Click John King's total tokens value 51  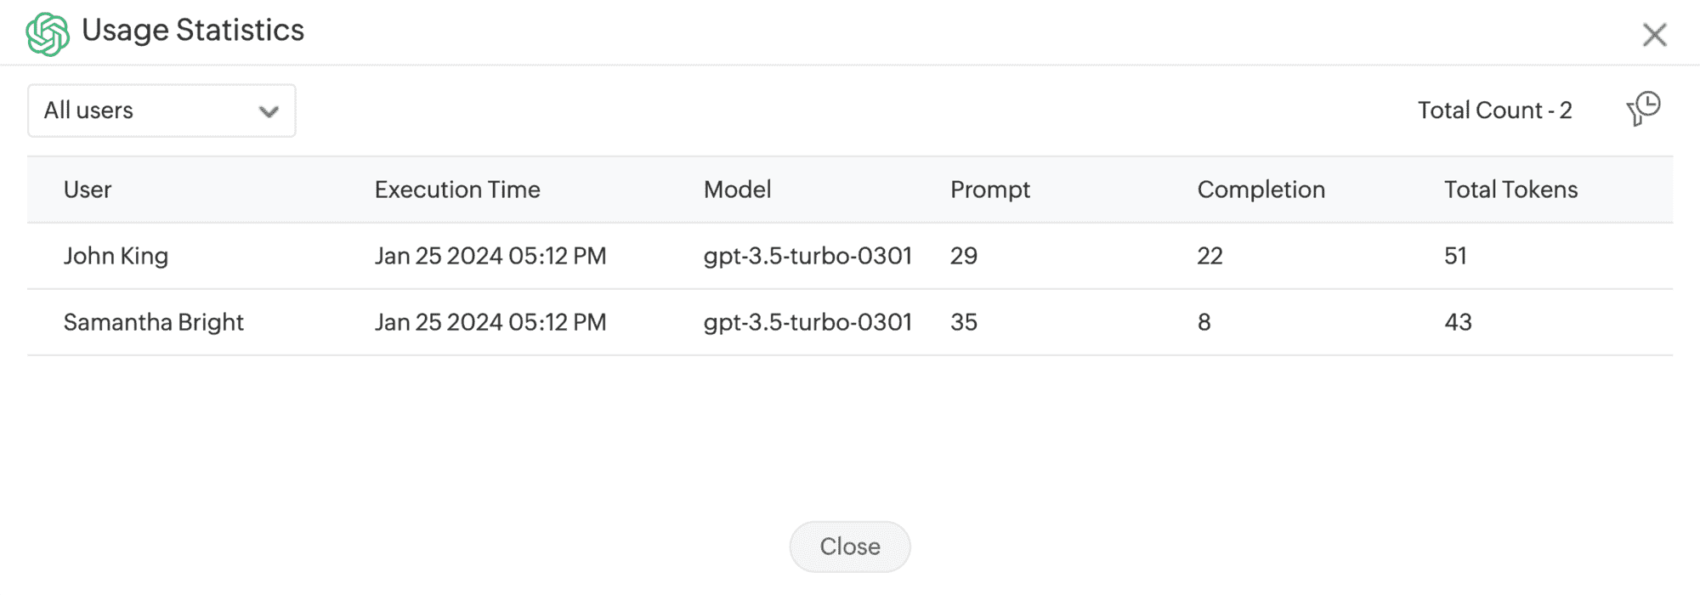coord(1455,256)
